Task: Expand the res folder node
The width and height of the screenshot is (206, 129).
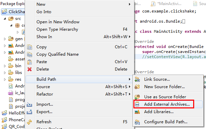Action: pyautogui.click(x=5, y=79)
